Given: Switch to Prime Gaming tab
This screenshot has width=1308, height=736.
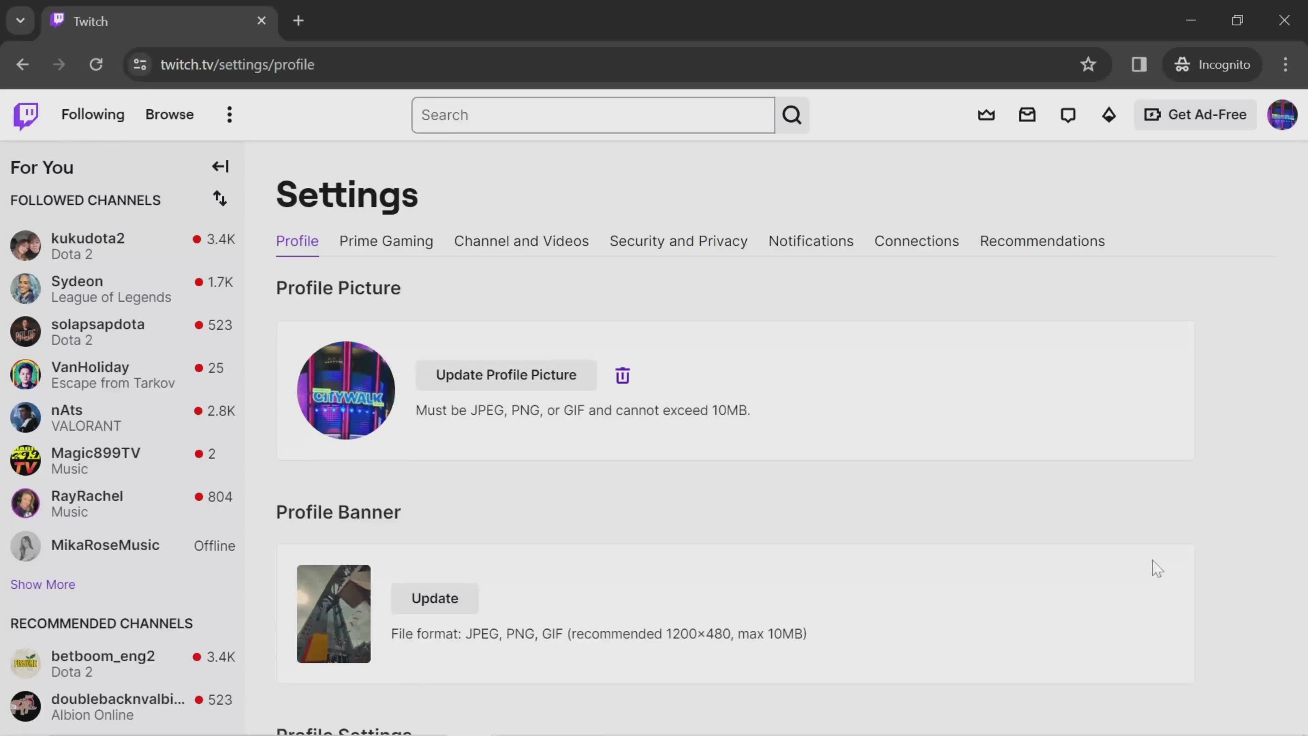Looking at the screenshot, I should pyautogui.click(x=386, y=241).
